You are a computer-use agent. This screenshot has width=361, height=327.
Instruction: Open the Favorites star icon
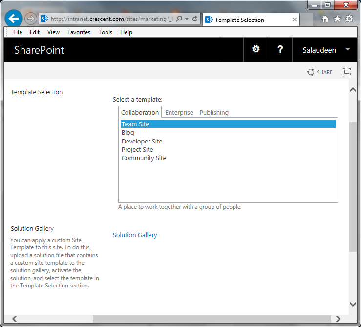[x=337, y=19]
